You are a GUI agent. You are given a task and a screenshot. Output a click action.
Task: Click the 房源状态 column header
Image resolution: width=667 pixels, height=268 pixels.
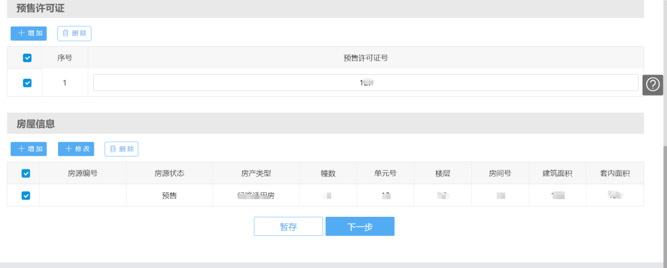click(169, 173)
